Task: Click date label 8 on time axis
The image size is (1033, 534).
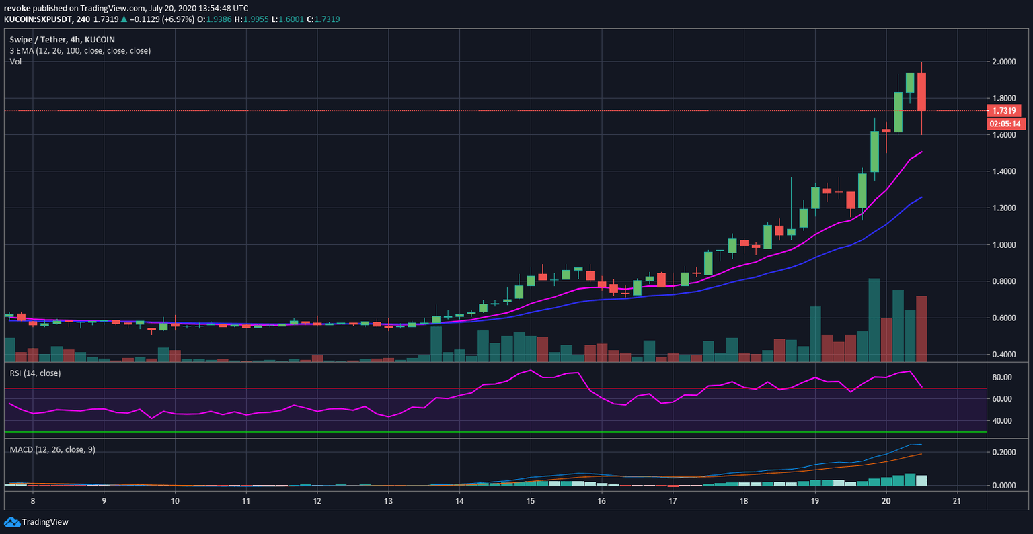Action: (x=32, y=500)
